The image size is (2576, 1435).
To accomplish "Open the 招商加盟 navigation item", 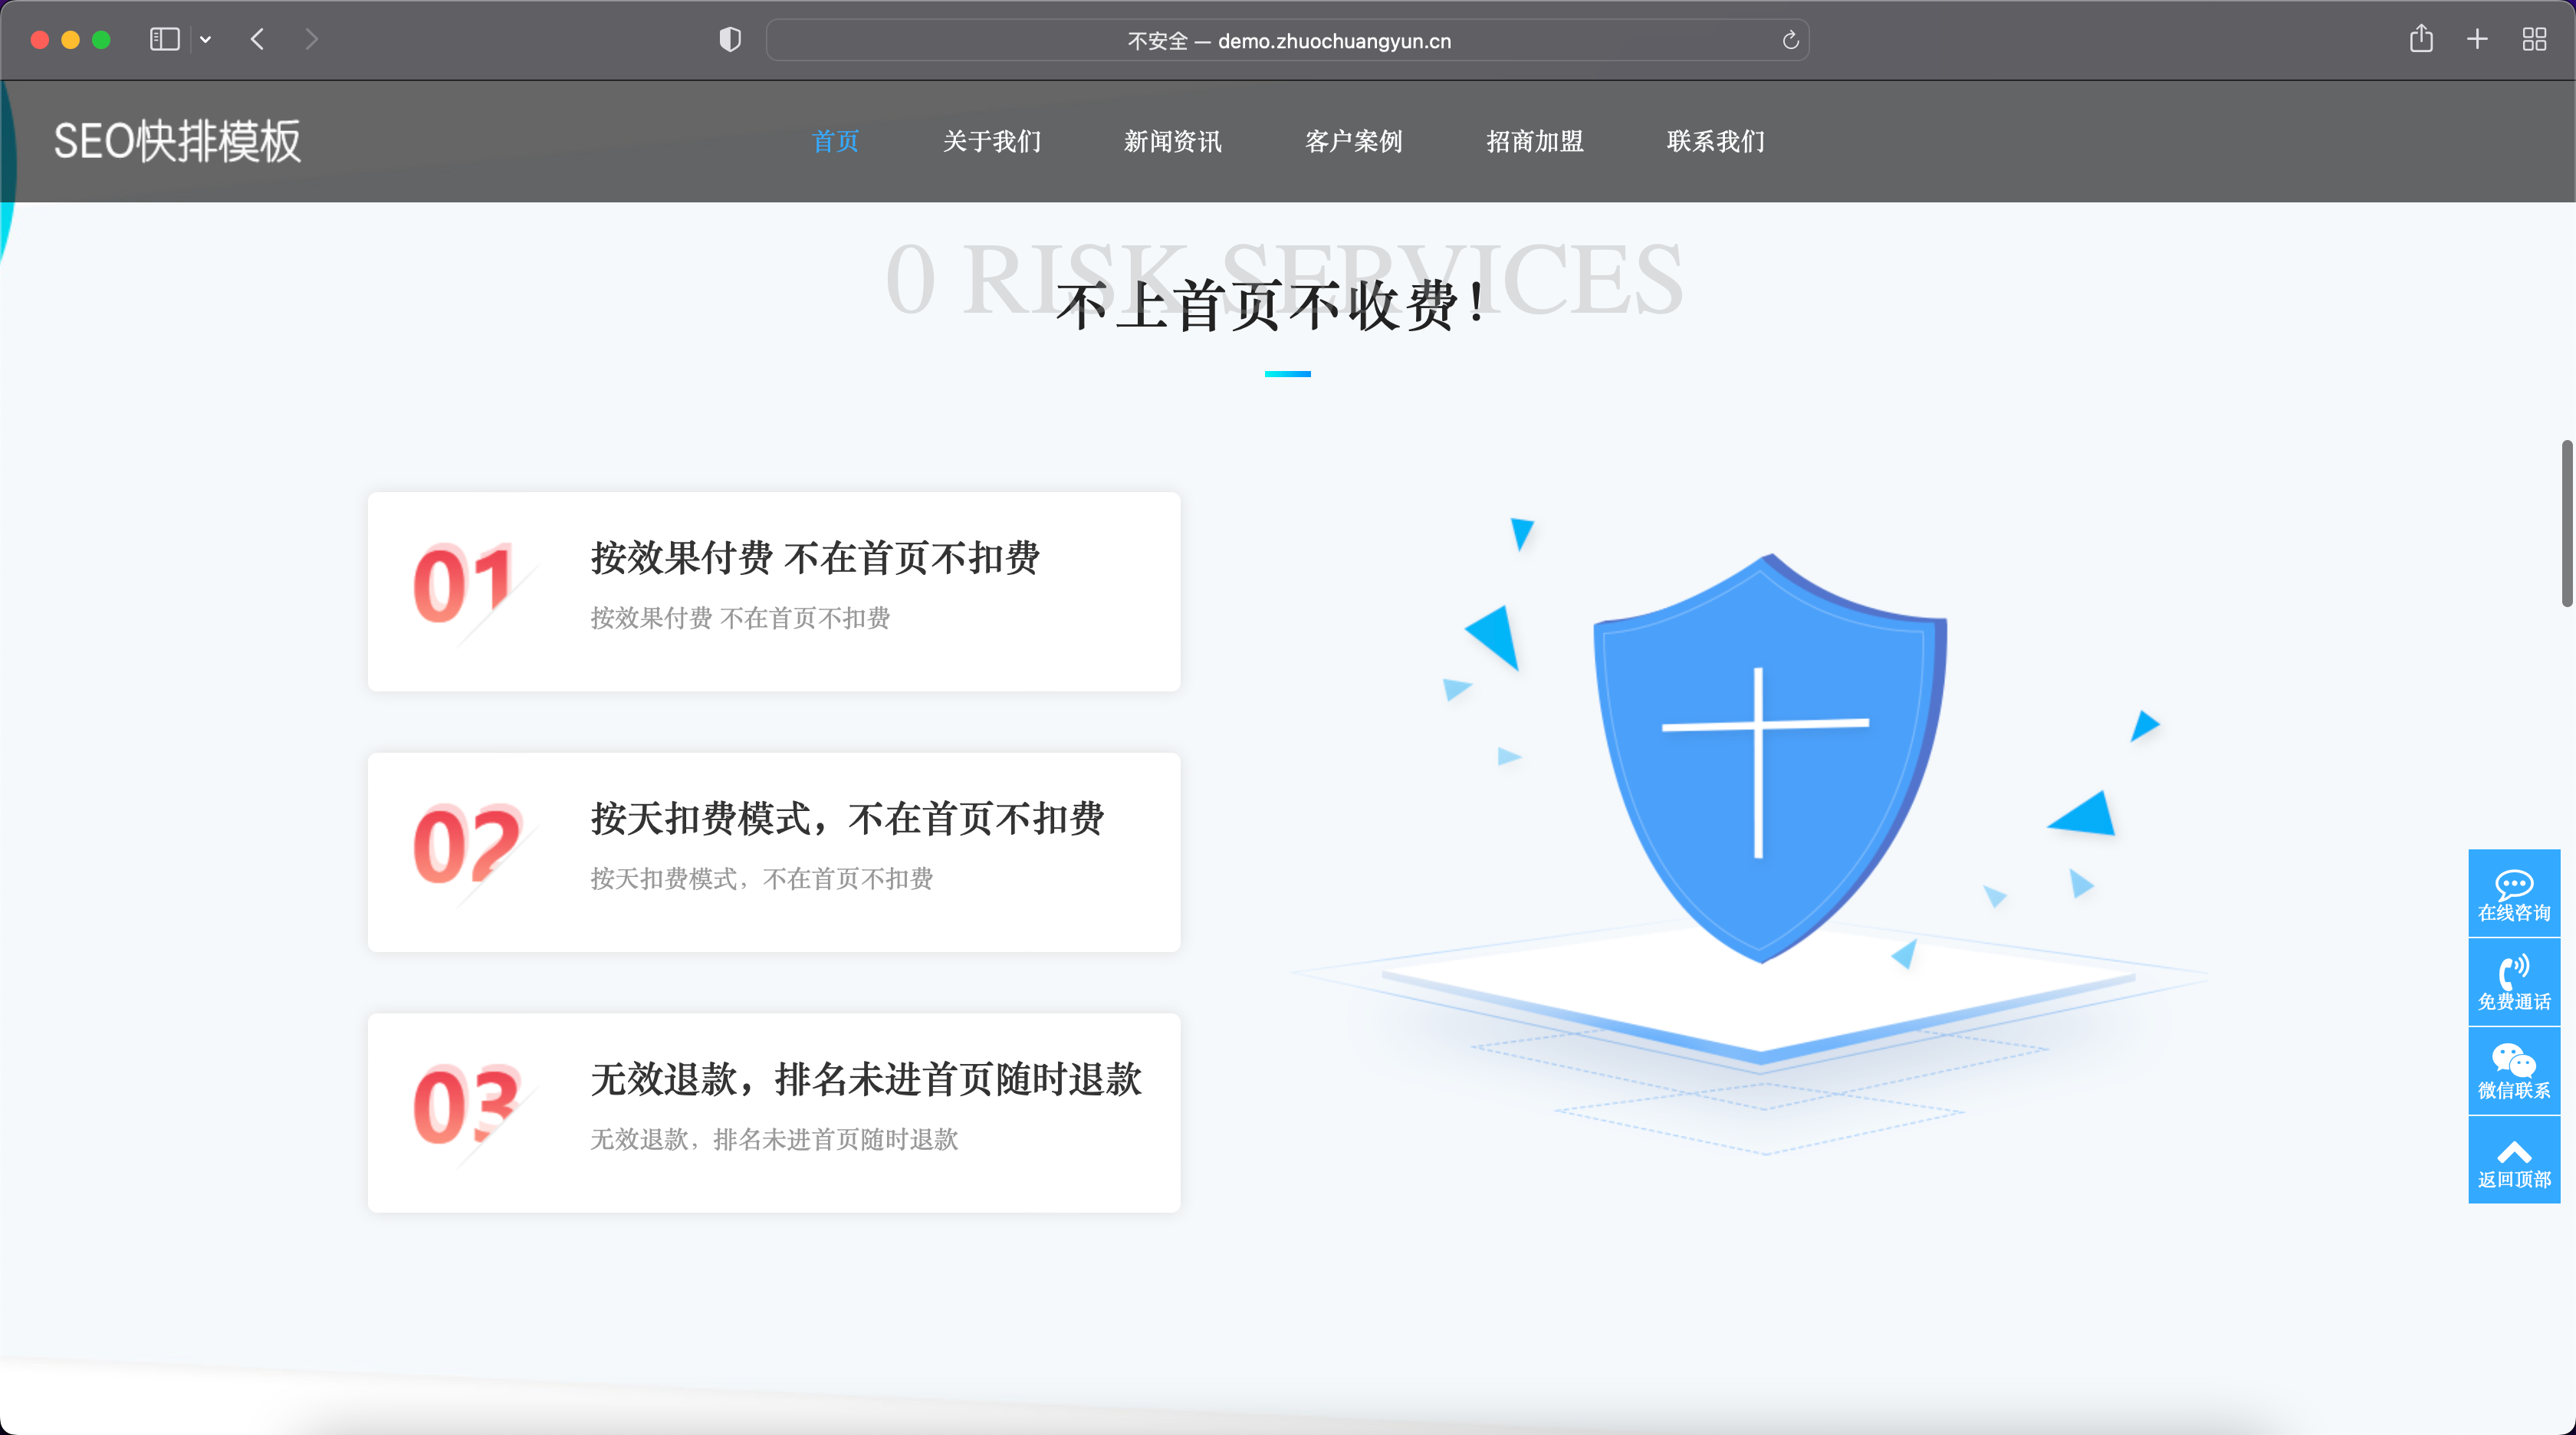I will [1535, 141].
